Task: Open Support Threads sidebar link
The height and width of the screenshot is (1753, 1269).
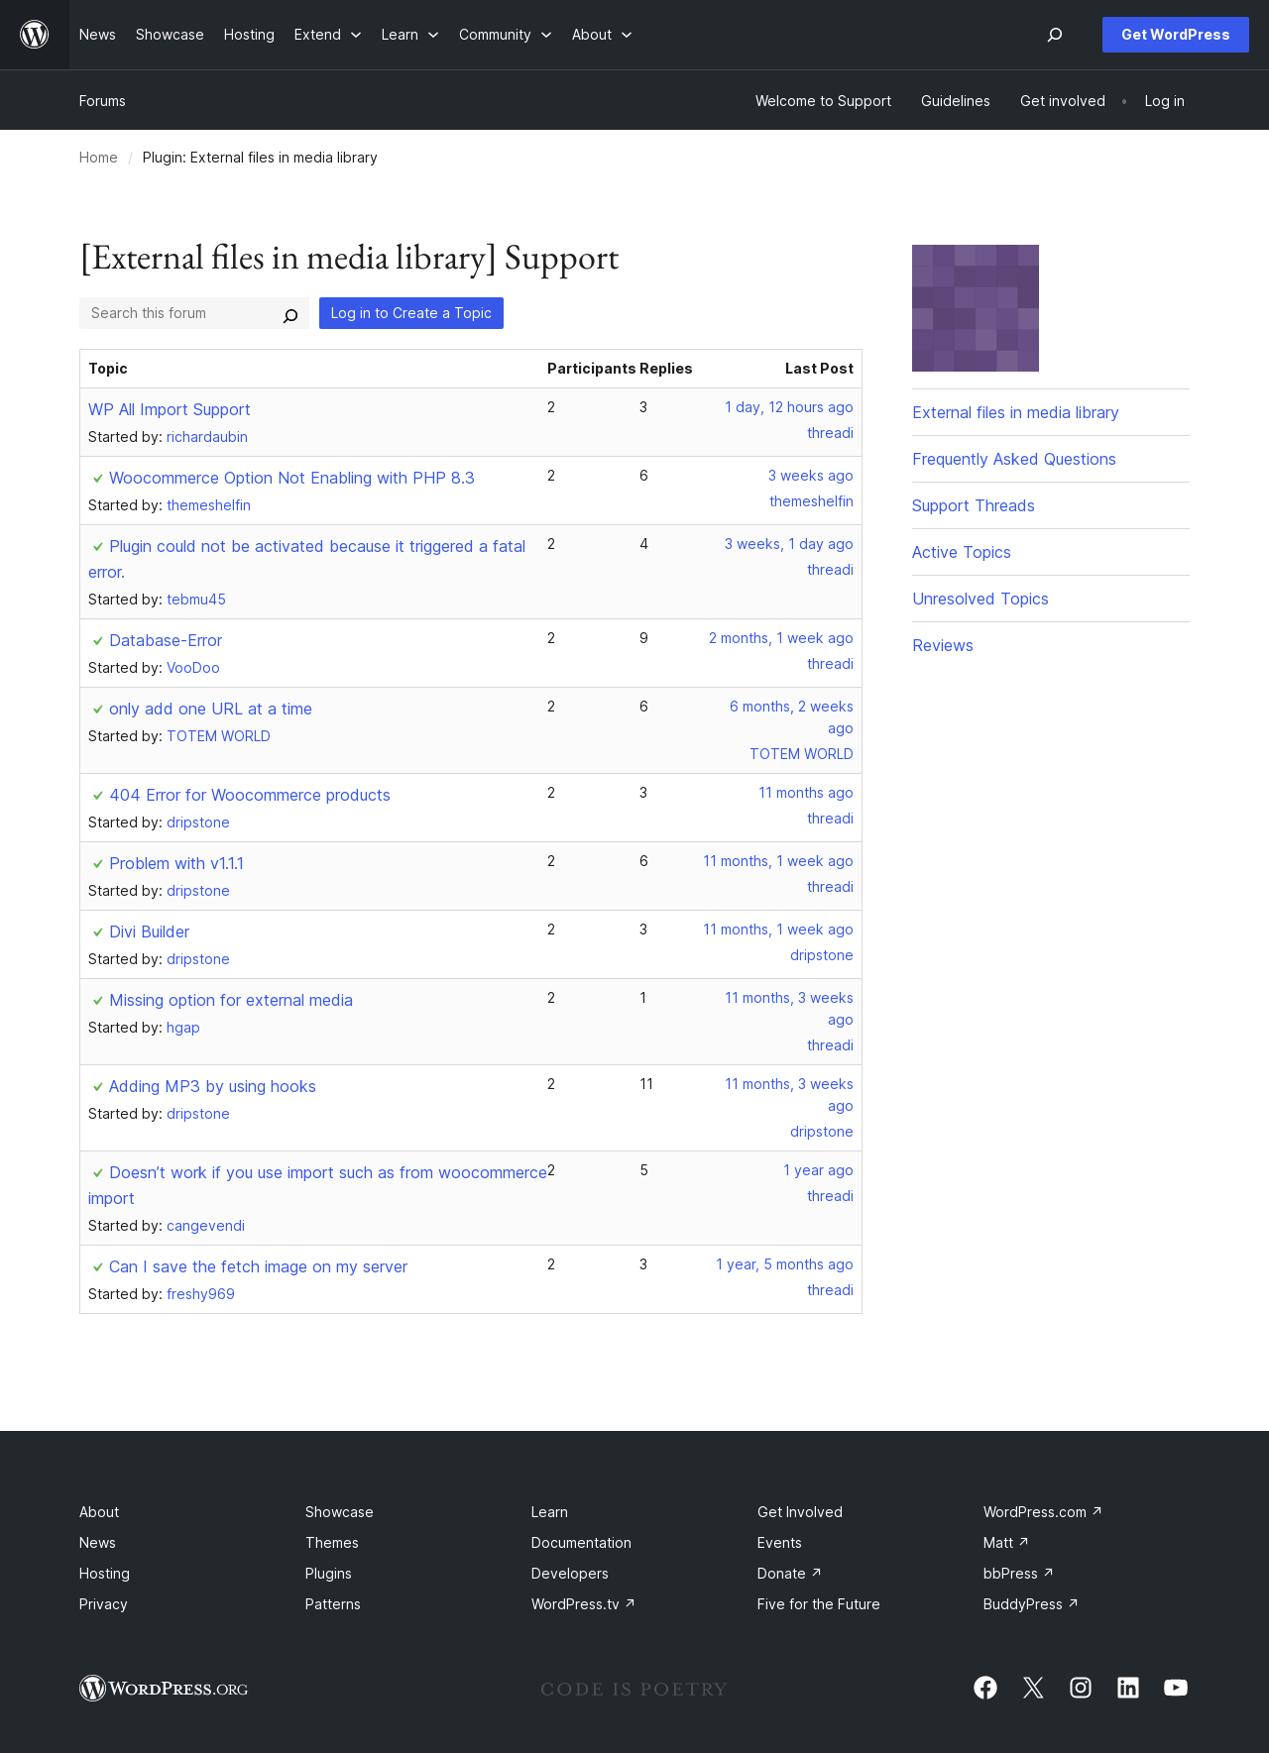Action: [x=974, y=505]
